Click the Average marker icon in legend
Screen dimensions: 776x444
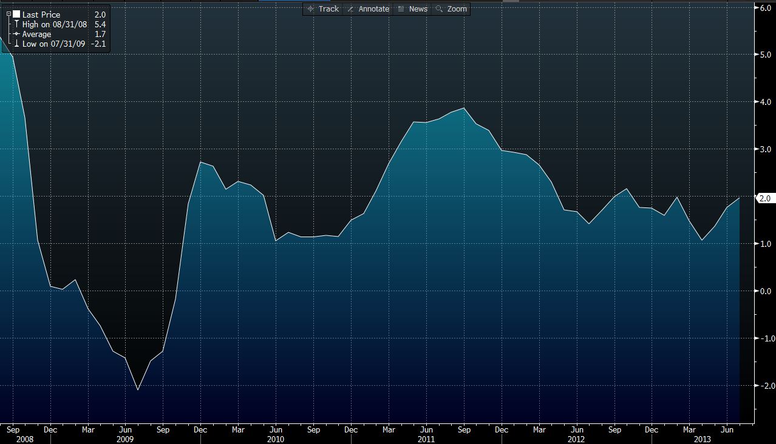[17, 34]
